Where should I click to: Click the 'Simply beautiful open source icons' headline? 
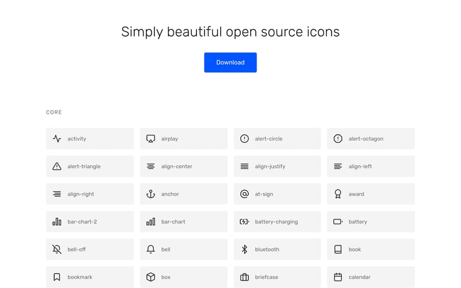point(230,32)
